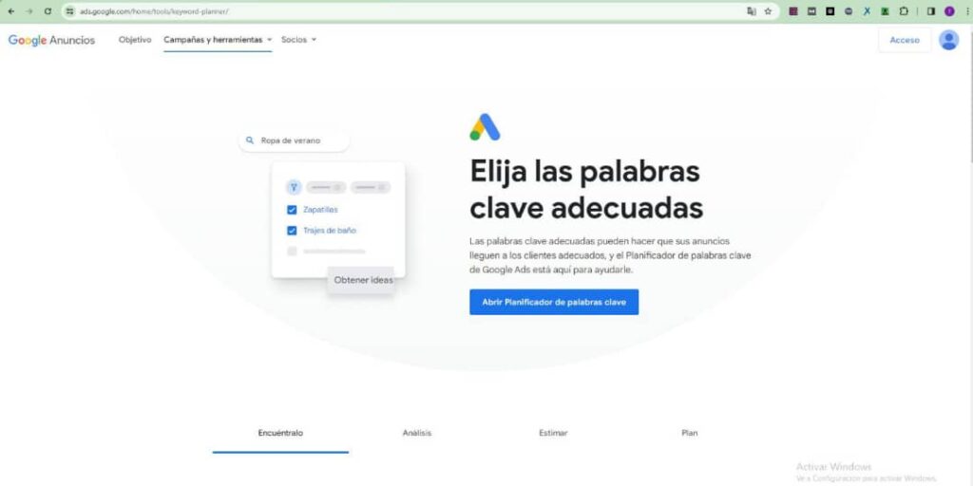The height and width of the screenshot is (486, 973).
Task: Open the Chrome three-dot menu
Action: point(966,11)
